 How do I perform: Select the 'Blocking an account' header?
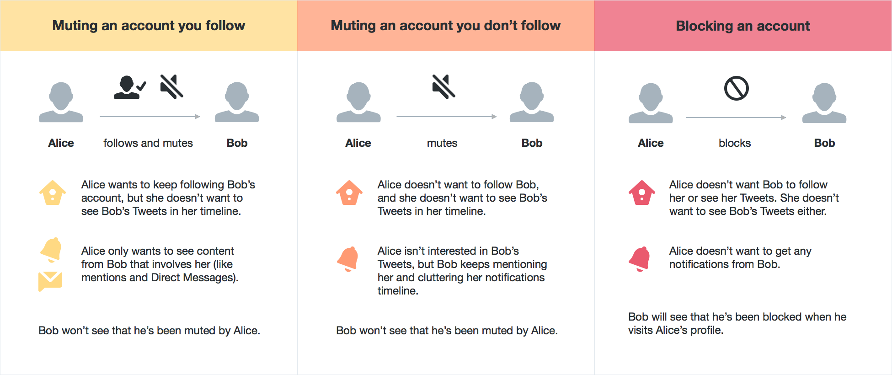point(743,26)
